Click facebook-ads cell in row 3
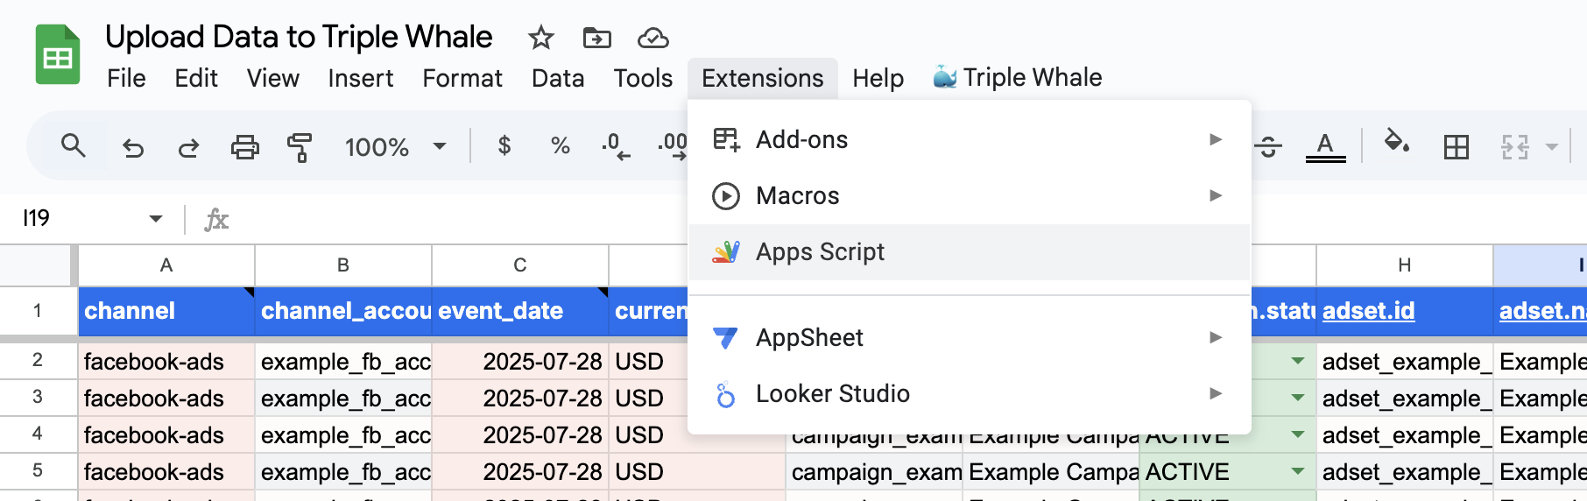The width and height of the screenshot is (1587, 501). (x=166, y=398)
